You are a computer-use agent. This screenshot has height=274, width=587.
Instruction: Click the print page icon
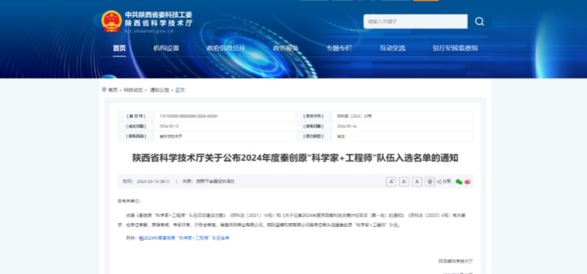tap(430, 182)
